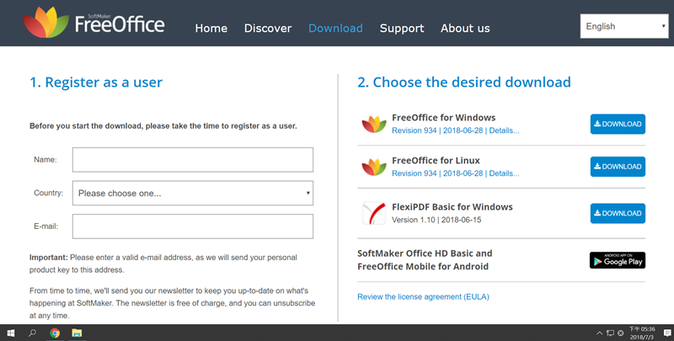Review the license agreement (EULA) link
This screenshot has height=341, width=674.
pyautogui.click(x=424, y=296)
